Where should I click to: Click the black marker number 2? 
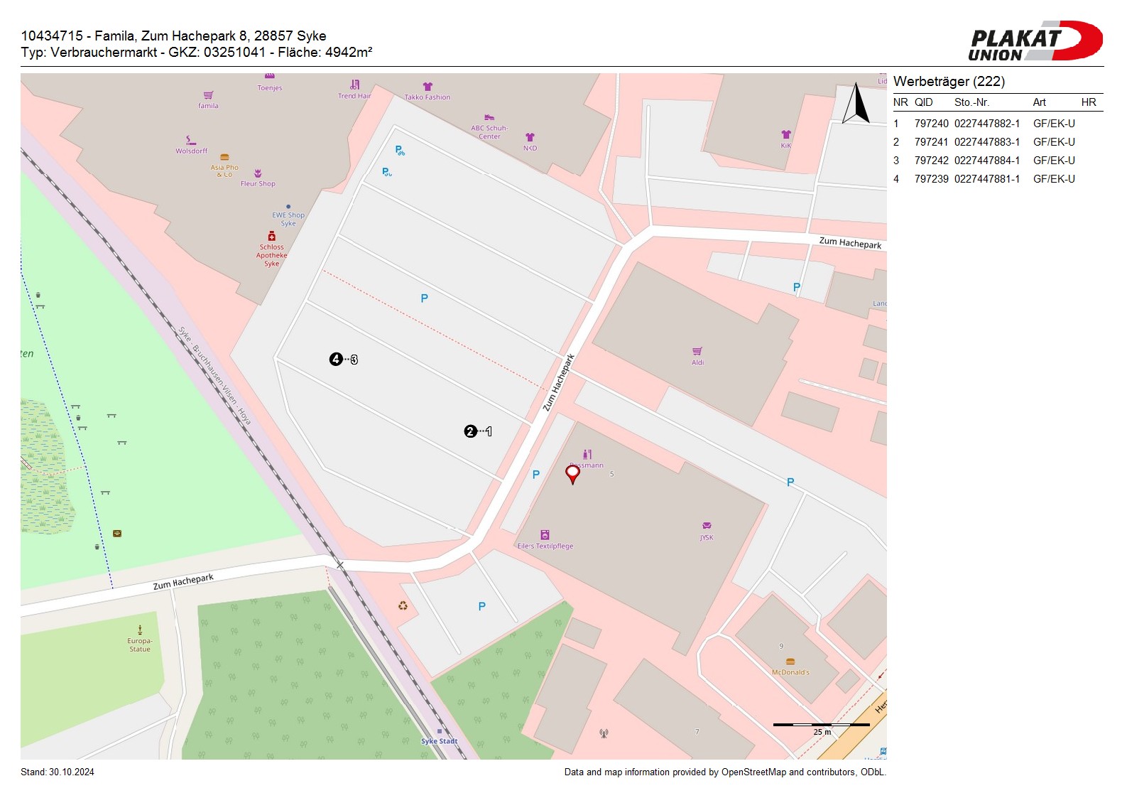pyautogui.click(x=470, y=431)
